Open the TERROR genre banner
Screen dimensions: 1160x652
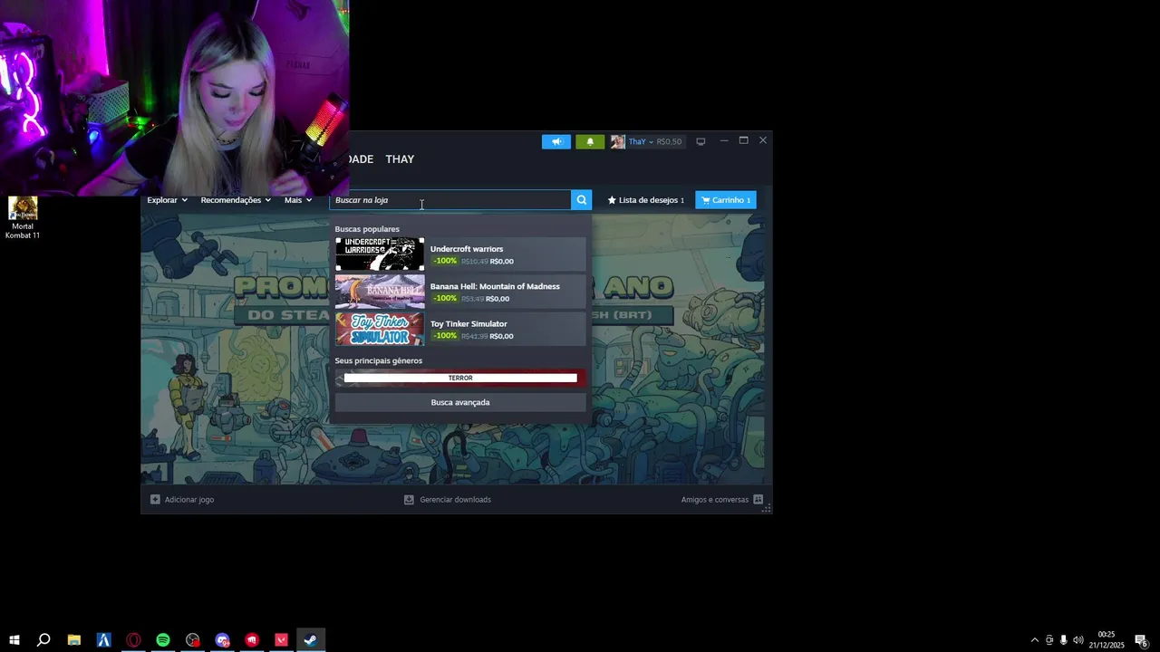click(x=460, y=378)
